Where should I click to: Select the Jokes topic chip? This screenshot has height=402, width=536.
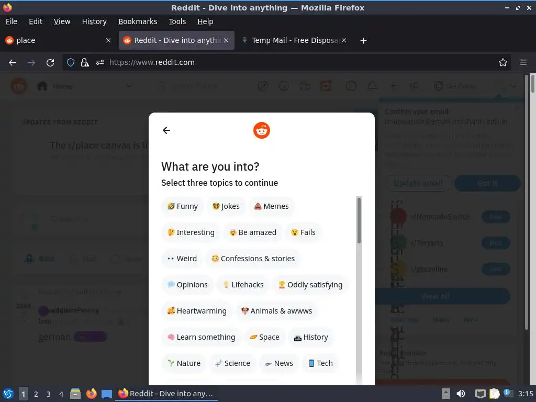point(226,206)
